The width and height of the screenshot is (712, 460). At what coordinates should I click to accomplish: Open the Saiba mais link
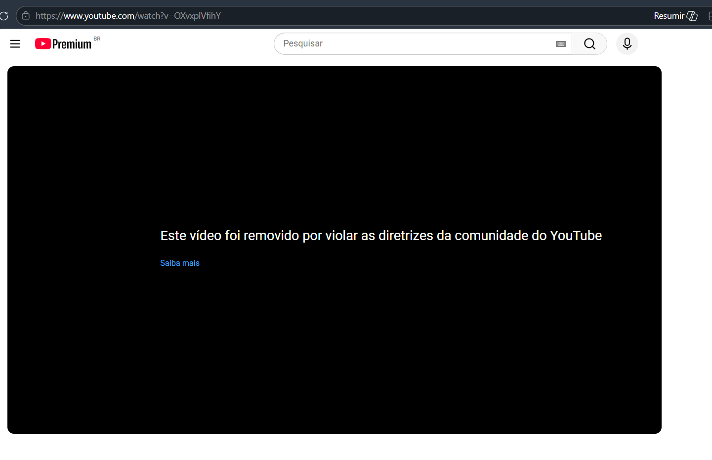pyautogui.click(x=180, y=263)
